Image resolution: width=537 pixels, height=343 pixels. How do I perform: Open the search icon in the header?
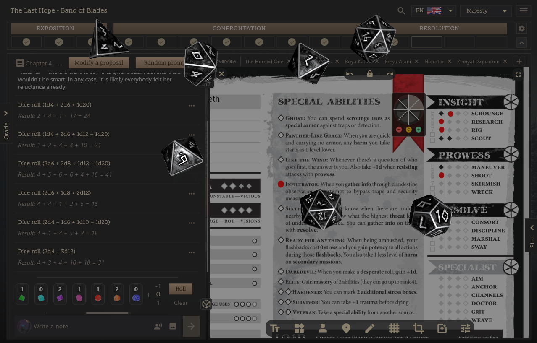[401, 11]
